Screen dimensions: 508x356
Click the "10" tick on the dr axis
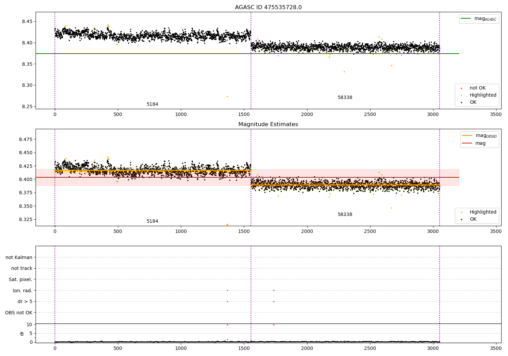(x=29, y=325)
